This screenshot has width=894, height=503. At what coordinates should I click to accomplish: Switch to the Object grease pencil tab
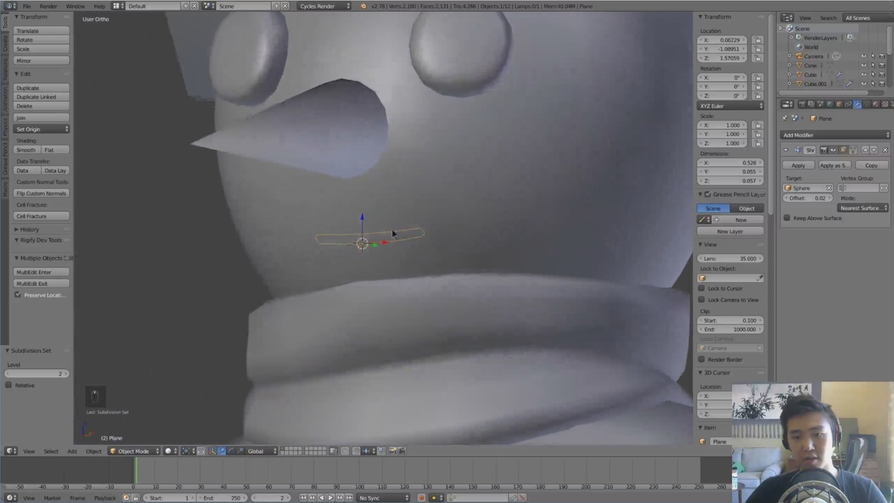(x=747, y=208)
